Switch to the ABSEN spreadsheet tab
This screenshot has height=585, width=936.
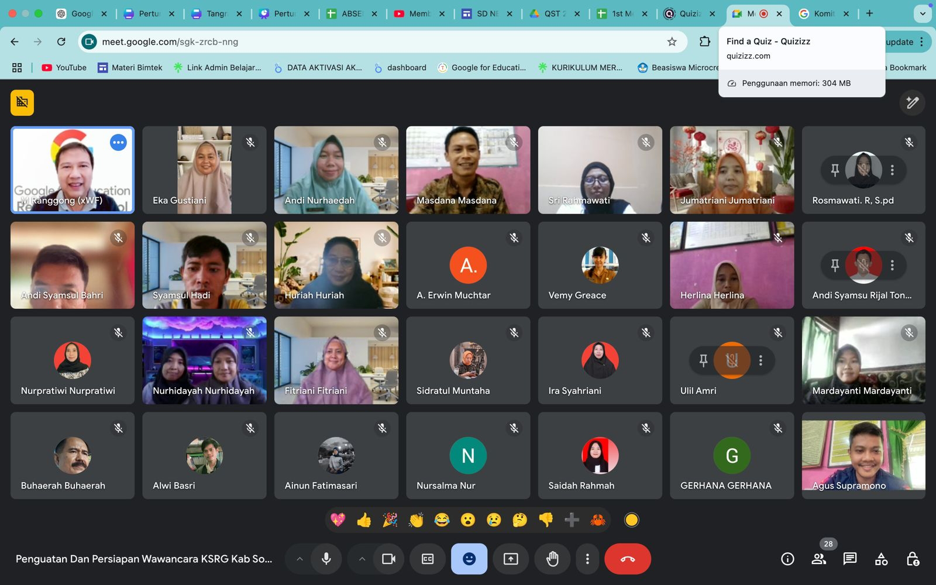(x=352, y=13)
